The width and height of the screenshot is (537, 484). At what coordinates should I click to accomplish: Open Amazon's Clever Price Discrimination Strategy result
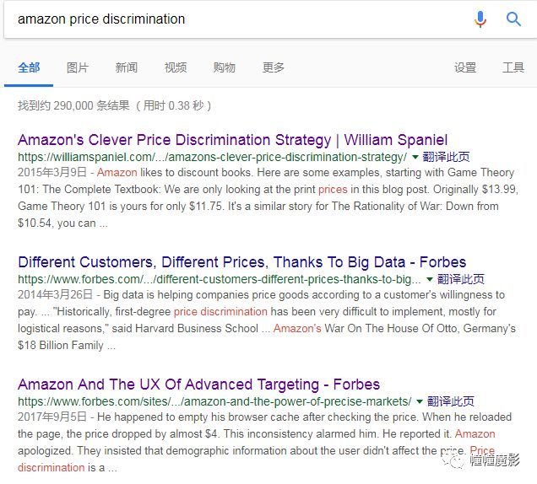pos(232,140)
